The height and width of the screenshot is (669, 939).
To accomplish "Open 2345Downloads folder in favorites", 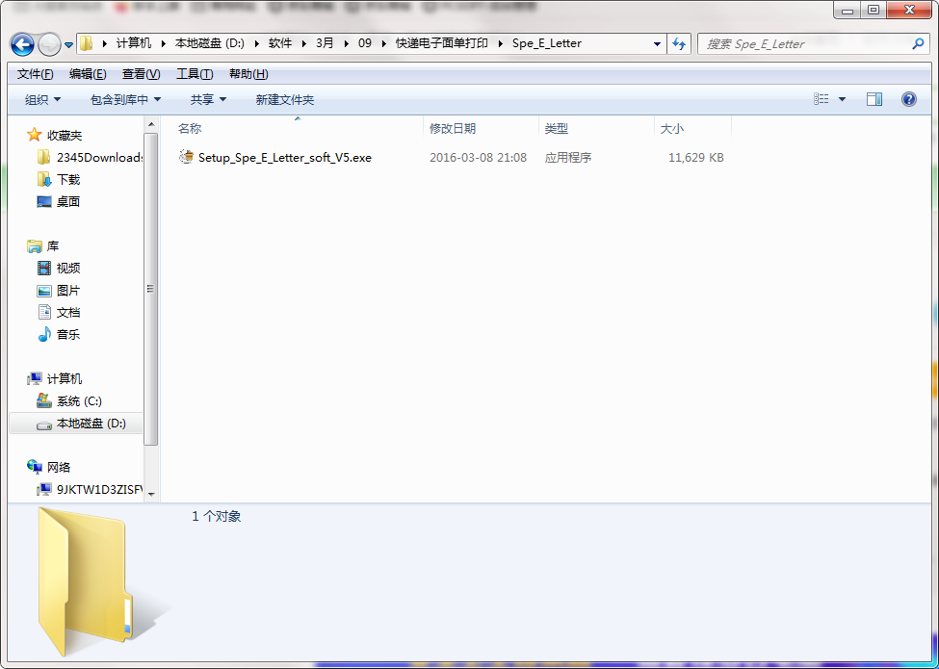I will (x=99, y=158).
